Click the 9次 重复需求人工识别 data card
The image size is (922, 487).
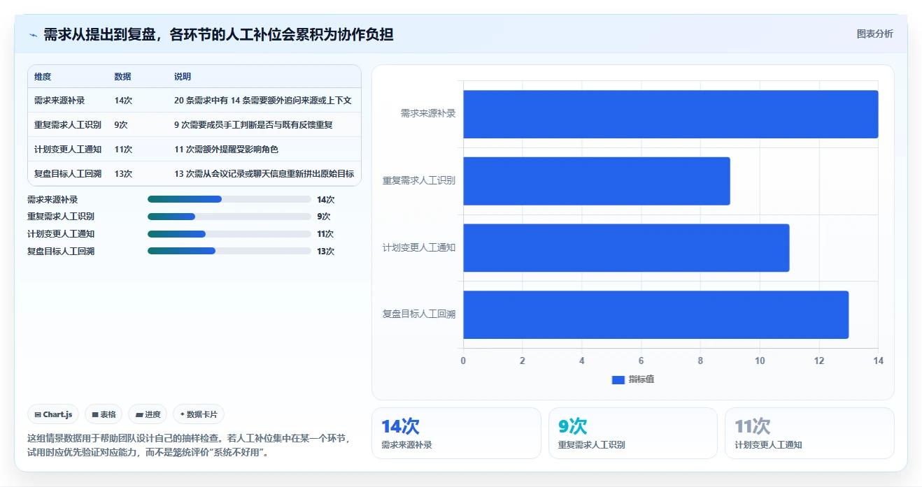[x=633, y=433]
